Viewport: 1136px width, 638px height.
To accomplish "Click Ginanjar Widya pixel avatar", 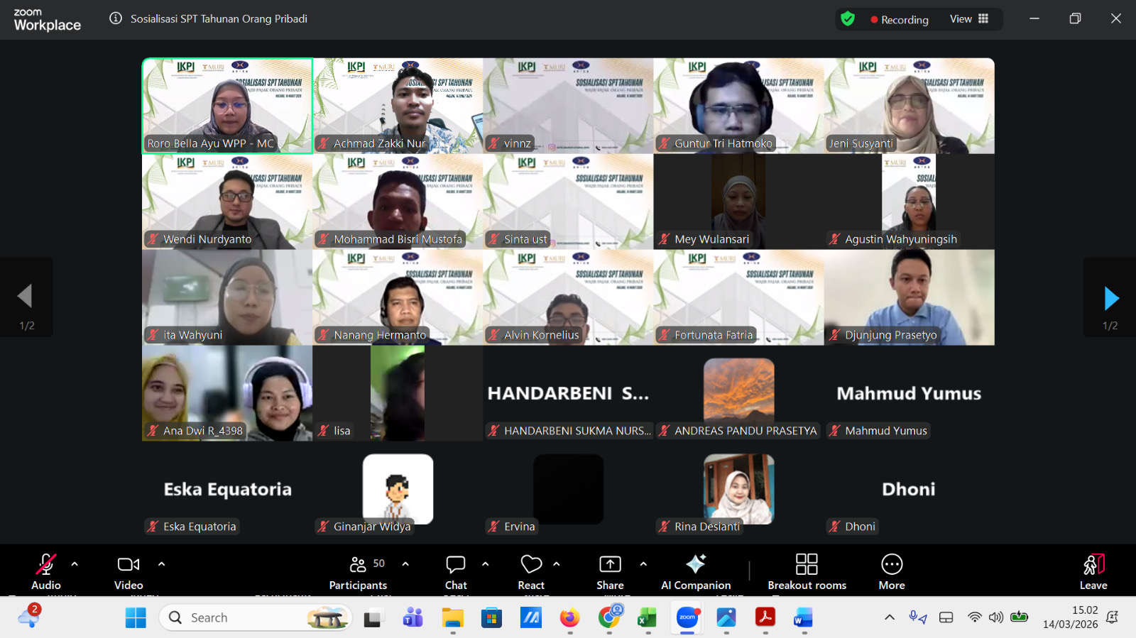I will pyautogui.click(x=398, y=489).
